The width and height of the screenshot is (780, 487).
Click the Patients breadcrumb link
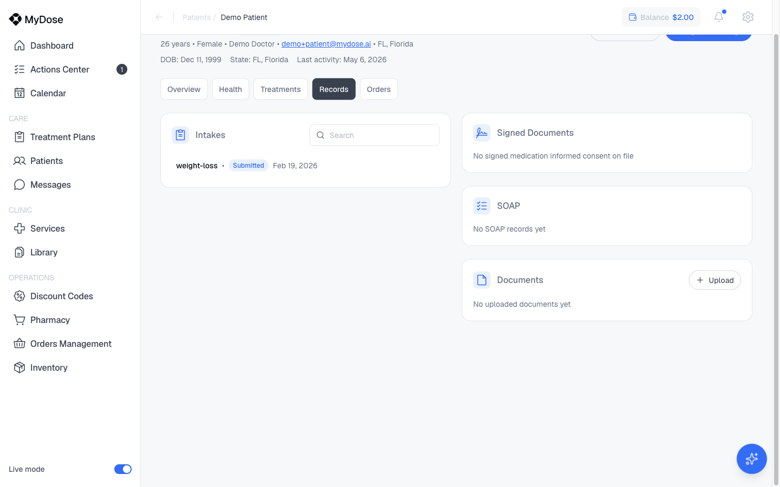pyautogui.click(x=197, y=17)
